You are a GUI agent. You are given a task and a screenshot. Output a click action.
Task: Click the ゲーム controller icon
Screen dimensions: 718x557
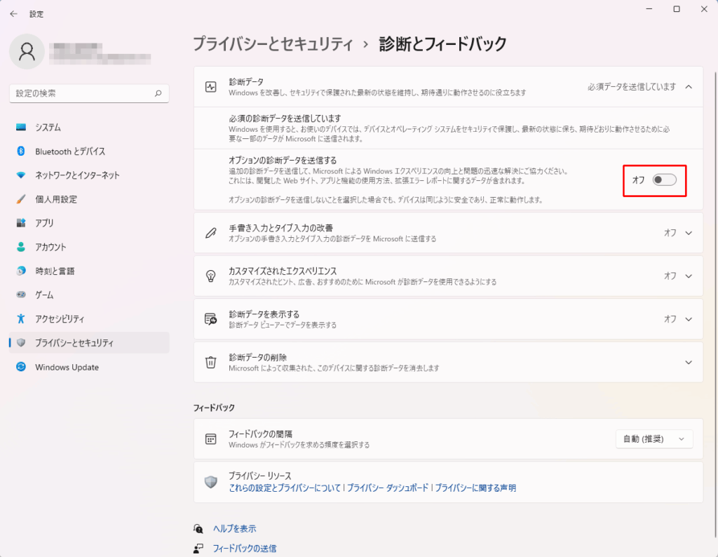[21, 295]
